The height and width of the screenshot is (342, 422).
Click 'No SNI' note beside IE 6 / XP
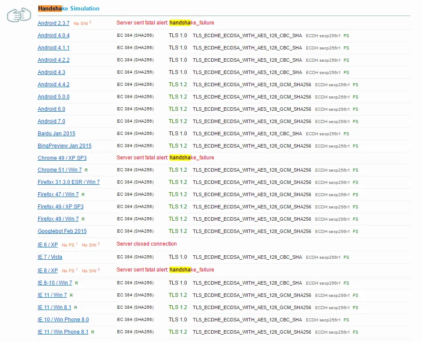(91, 245)
